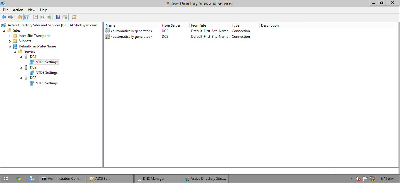This screenshot has width=400, height=183.
Task: Click the connection icon in the DC2 row
Action: [x=107, y=36]
